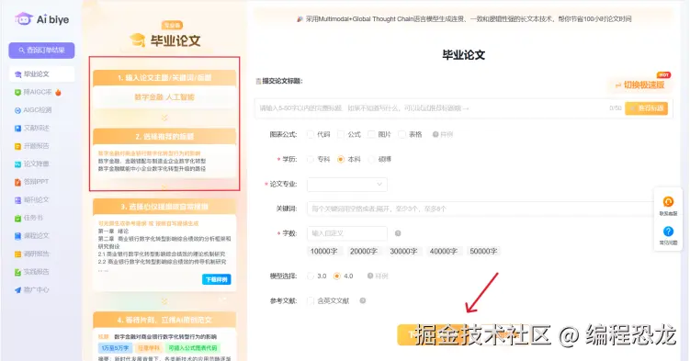Screen dimensions: 690x361
Task: Focus the 关键词 keywords input field
Action: 481,209
